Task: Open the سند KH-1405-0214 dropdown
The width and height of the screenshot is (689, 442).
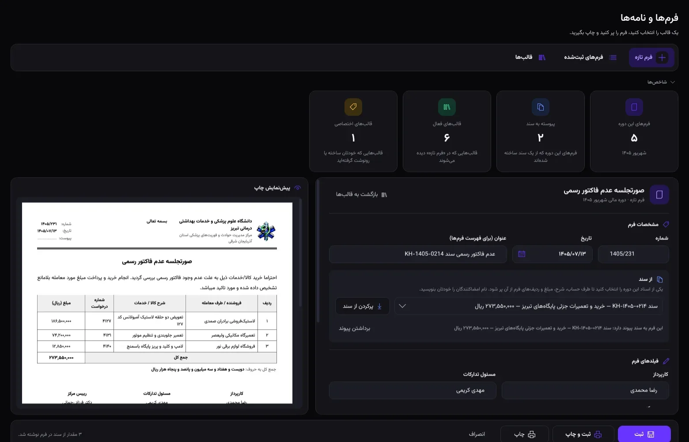Action: coord(529,306)
